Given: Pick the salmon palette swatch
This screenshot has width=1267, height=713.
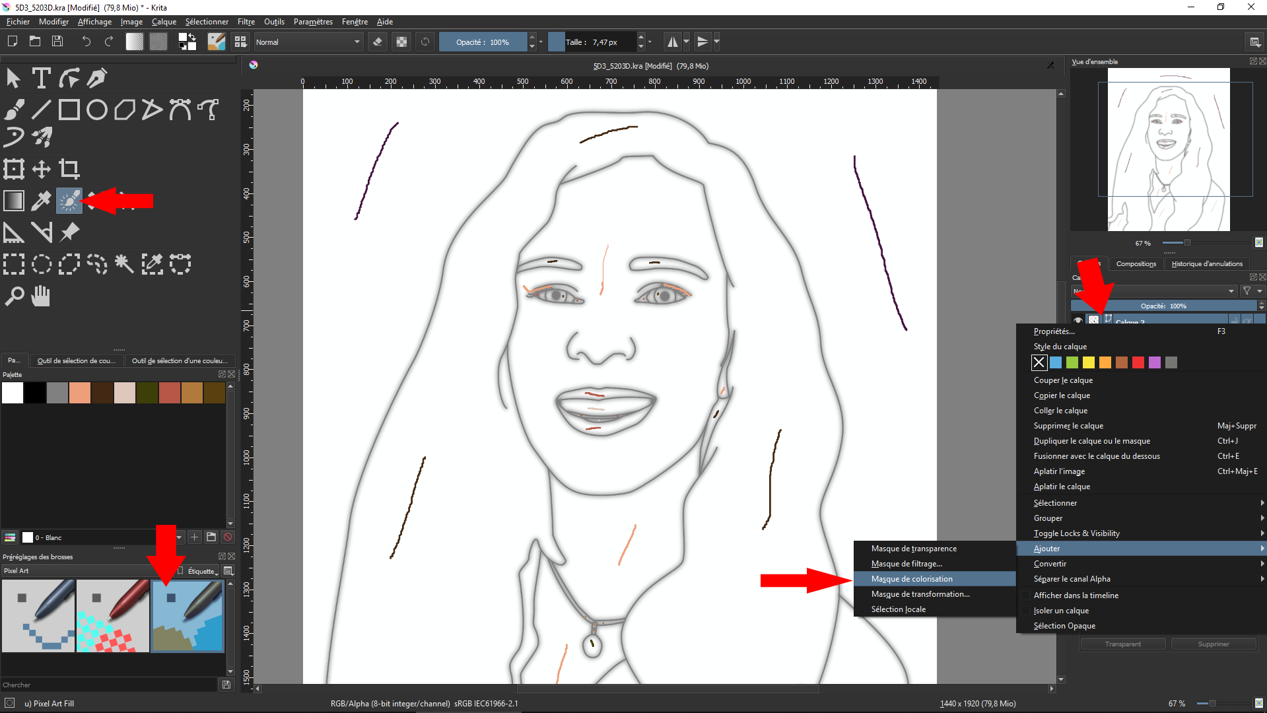Looking at the screenshot, I should [x=80, y=393].
